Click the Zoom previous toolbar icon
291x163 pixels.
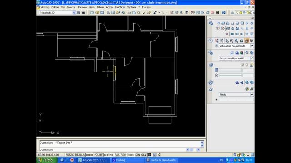186,13
